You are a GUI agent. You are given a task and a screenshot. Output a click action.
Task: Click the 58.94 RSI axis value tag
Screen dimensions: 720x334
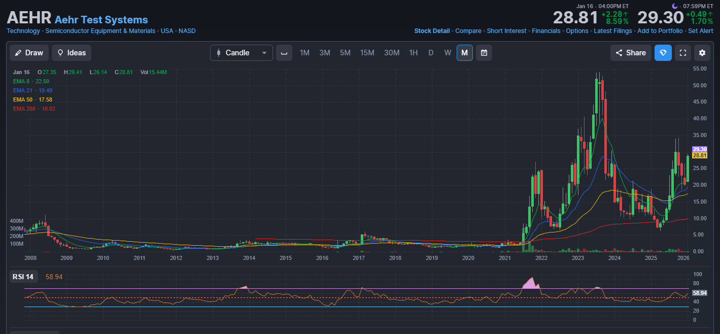(699, 293)
